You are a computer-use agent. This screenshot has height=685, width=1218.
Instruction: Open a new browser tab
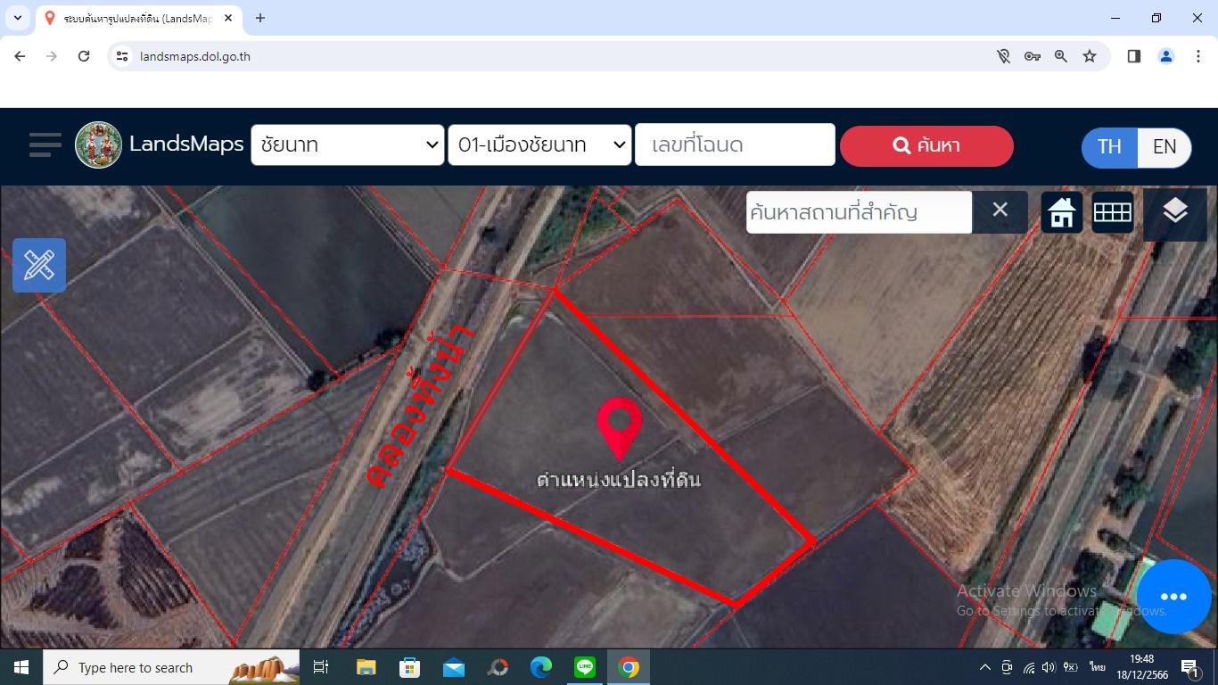point(260,18)
